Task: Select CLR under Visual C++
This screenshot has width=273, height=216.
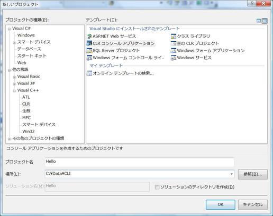Action: [x=26, y=104]
